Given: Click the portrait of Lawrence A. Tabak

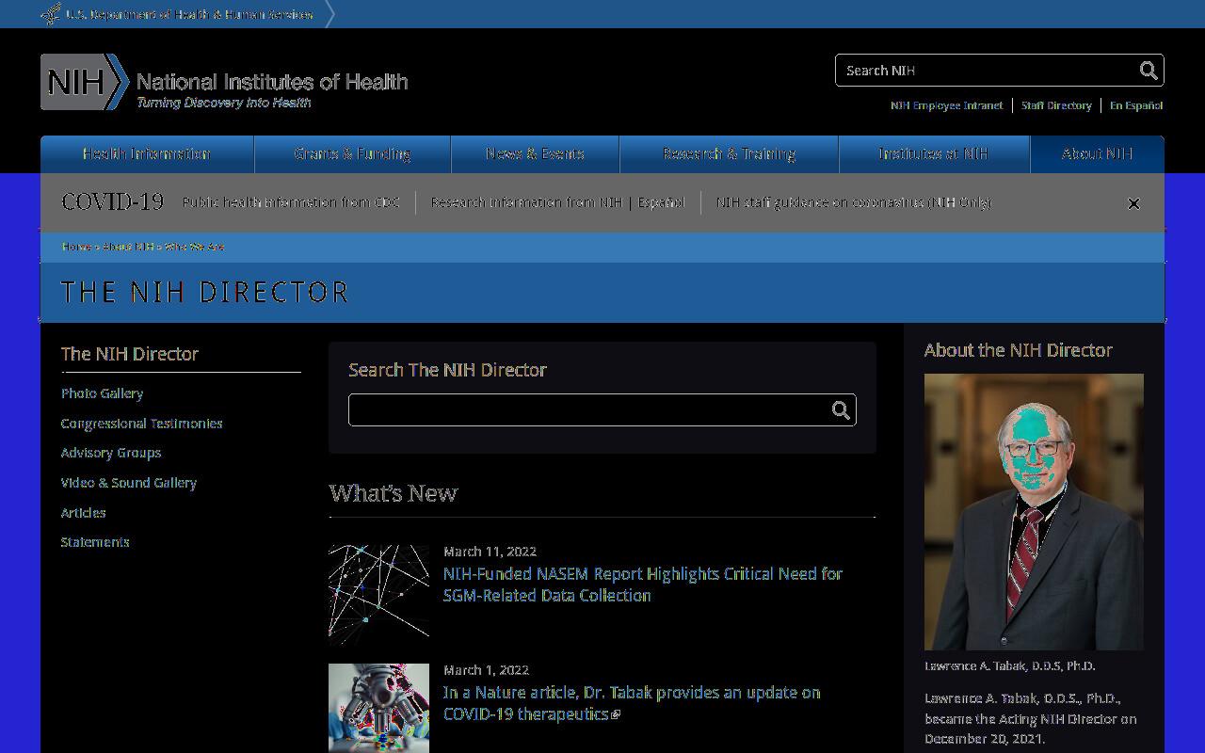Looking at the screenshot, I should click(x=1034, y=511).
